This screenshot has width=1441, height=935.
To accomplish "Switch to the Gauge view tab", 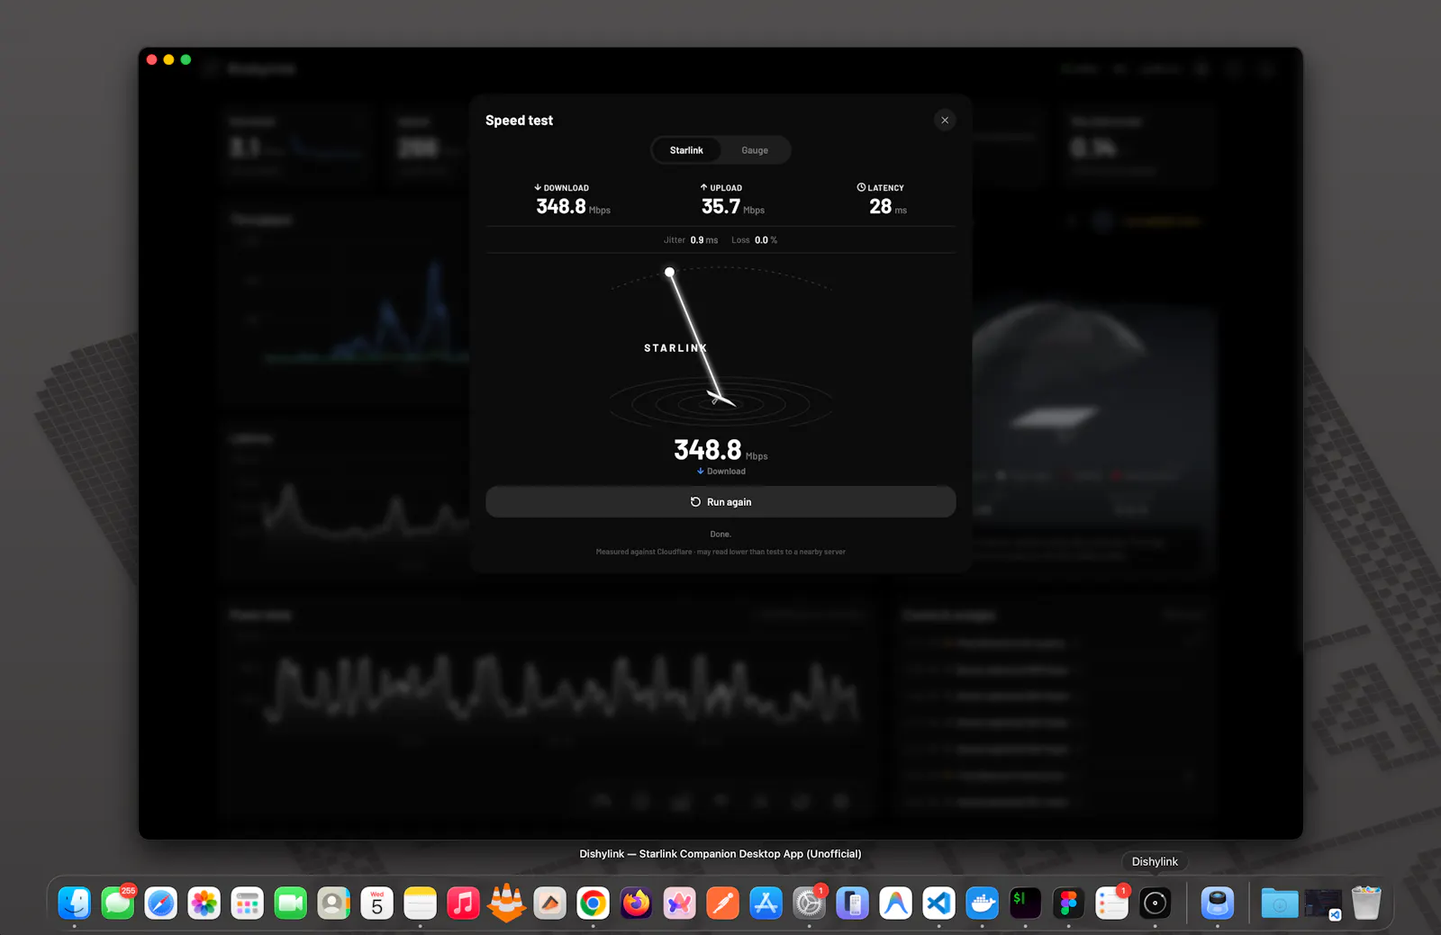I will point(755,150).
